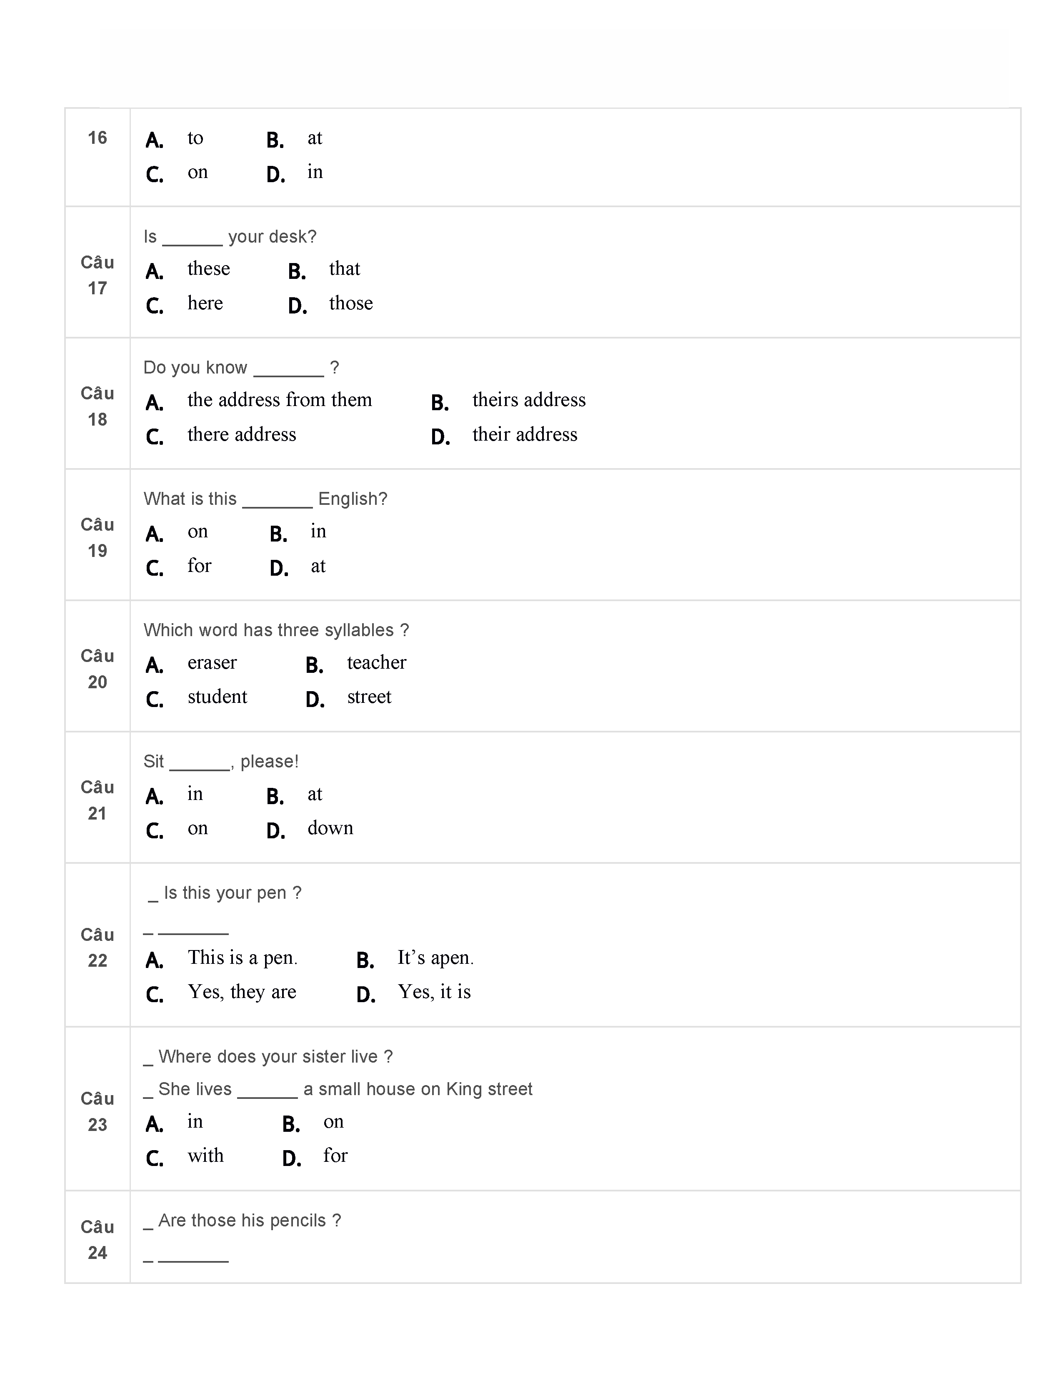Click the blank answer line under 'Are those his pencils ?'
The width and height of the screenshot is (1063, 1374).
(x=193, y=1259)
